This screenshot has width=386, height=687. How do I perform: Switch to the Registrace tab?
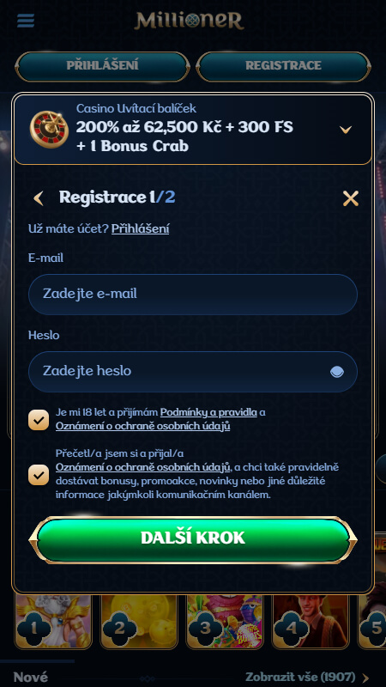[284, 66]
